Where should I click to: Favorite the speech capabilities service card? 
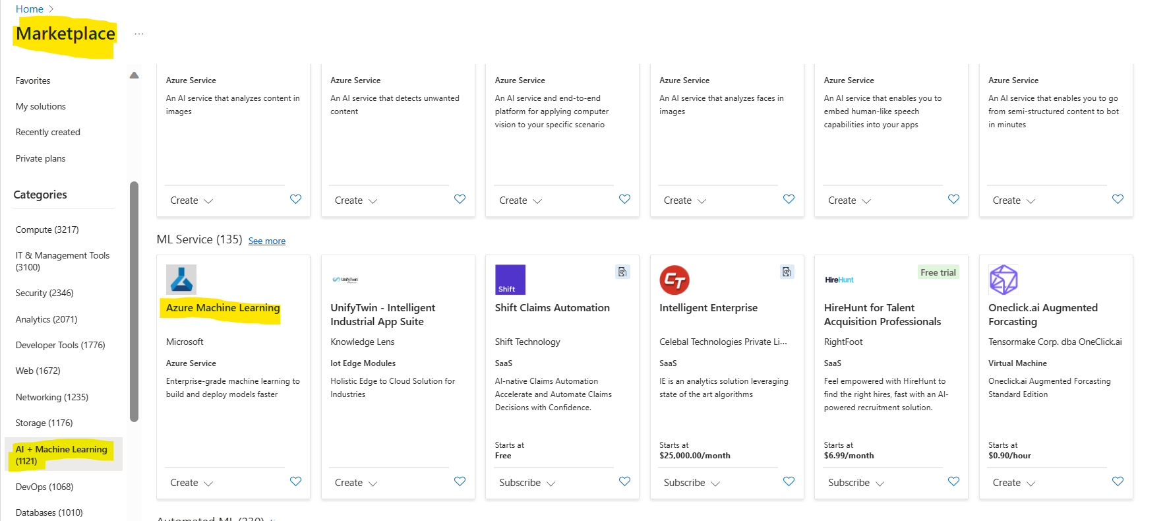[x=953, y=199]
